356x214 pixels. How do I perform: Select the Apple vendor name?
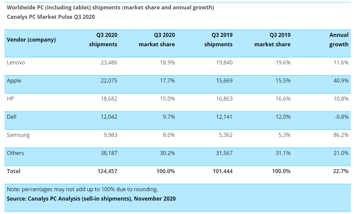(x=14, y=81)
